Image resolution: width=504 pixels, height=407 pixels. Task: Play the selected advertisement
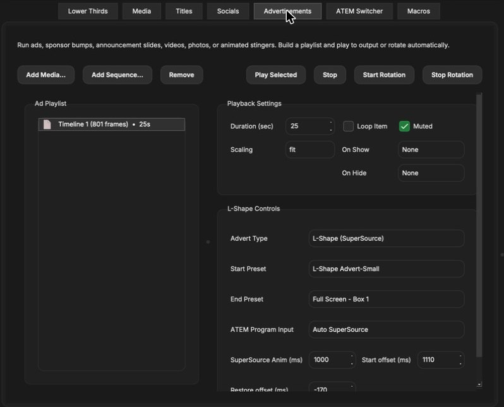(x=276, y=75)
